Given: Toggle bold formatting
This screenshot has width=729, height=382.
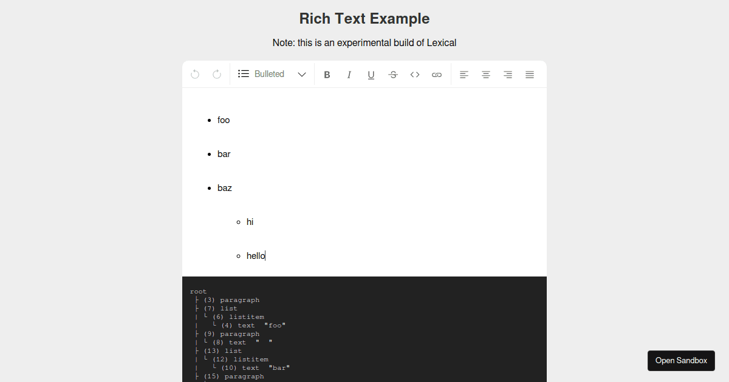Looking at the screenshot, I should click(327, 74).
